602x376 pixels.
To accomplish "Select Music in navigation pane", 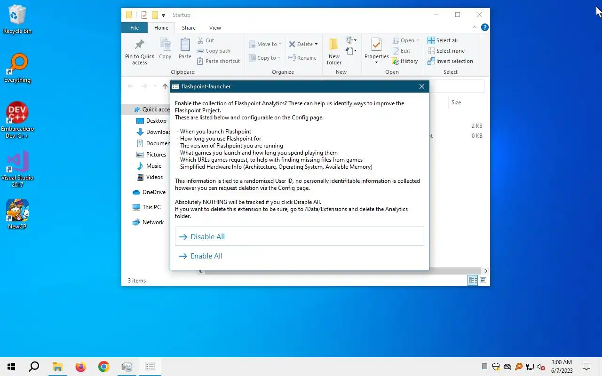I will click(x=149, y=166).
